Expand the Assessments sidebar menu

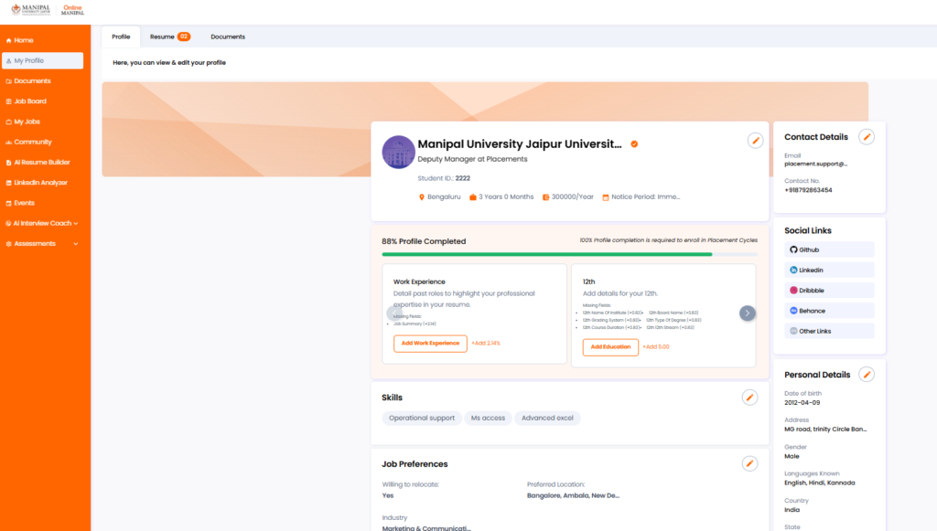point(45,244)
